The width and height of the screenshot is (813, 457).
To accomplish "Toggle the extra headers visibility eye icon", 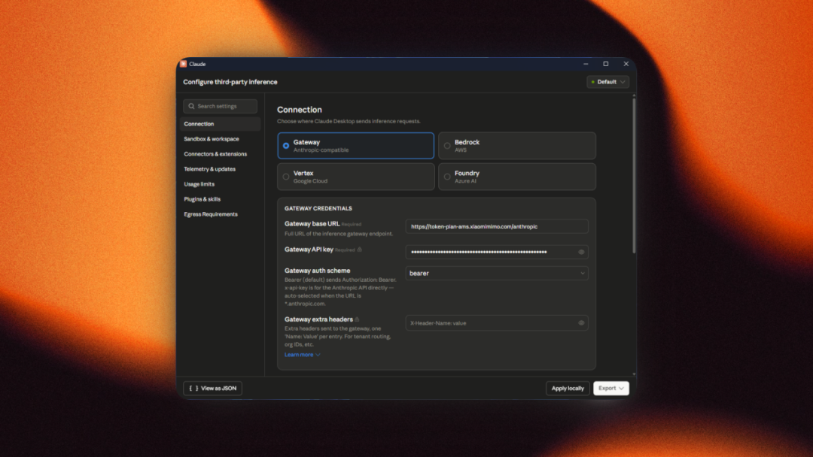I will [581, 323].
